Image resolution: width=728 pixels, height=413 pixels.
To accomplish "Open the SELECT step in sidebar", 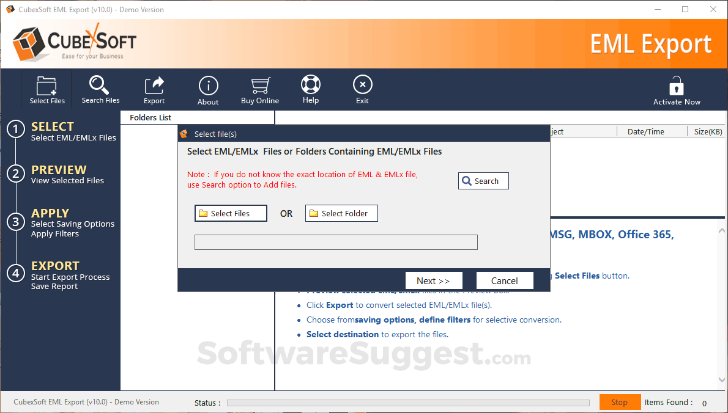I will pos(52,126).
